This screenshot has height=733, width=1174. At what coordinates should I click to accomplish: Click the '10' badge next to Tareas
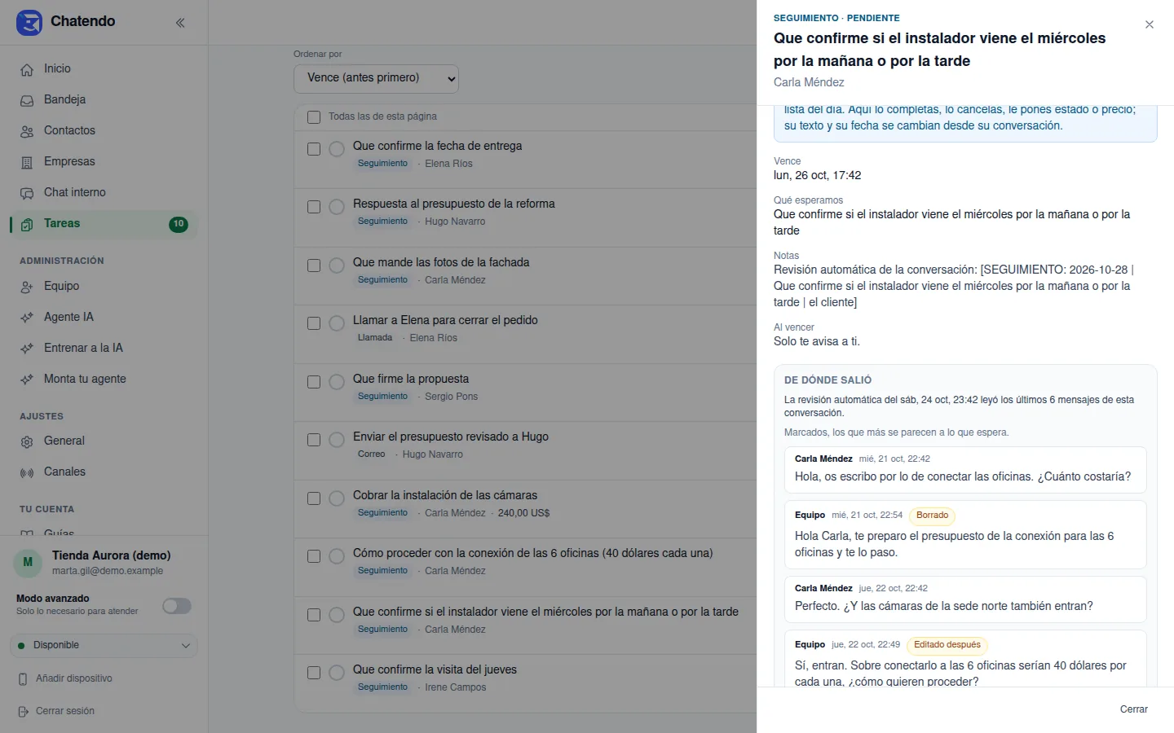pos(179,224)
